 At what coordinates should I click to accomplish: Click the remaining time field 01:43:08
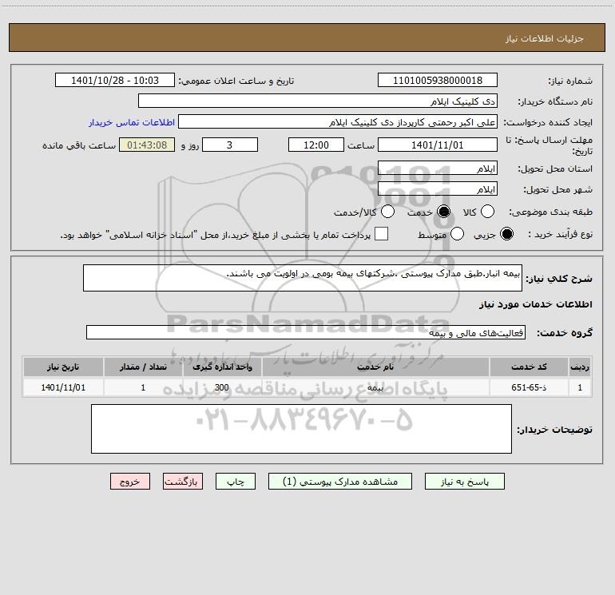coord(147,145)
